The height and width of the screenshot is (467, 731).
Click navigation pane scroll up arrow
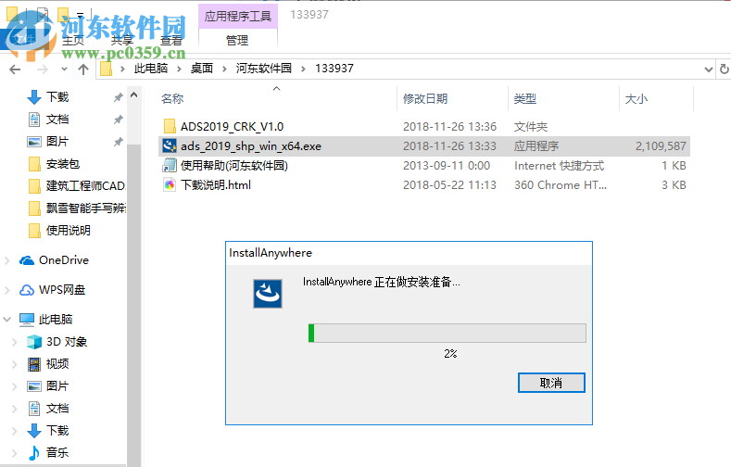133,95
